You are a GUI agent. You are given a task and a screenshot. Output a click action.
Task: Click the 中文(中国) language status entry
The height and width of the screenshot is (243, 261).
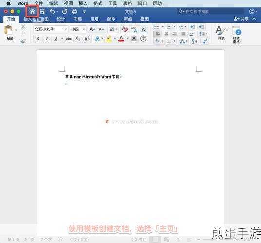(x=79, y=239)
